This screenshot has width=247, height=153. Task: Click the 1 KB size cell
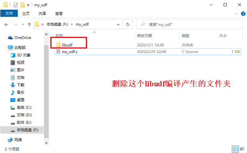pyautogui.click(x=235, y=52)
